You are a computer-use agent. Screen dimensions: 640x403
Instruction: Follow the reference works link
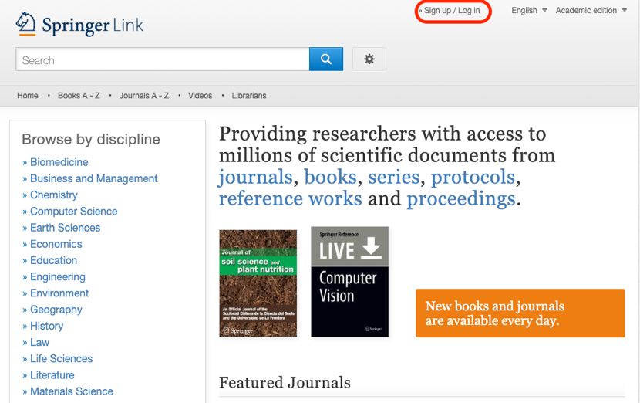click(290, 199)
